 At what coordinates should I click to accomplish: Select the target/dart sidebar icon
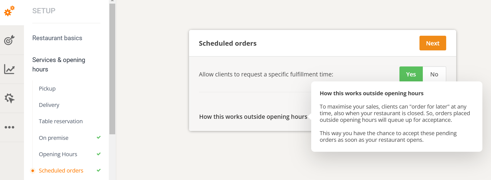click(9, 40)
